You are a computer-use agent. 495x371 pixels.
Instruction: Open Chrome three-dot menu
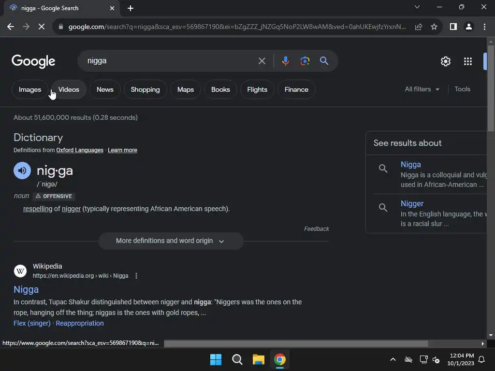484,27
